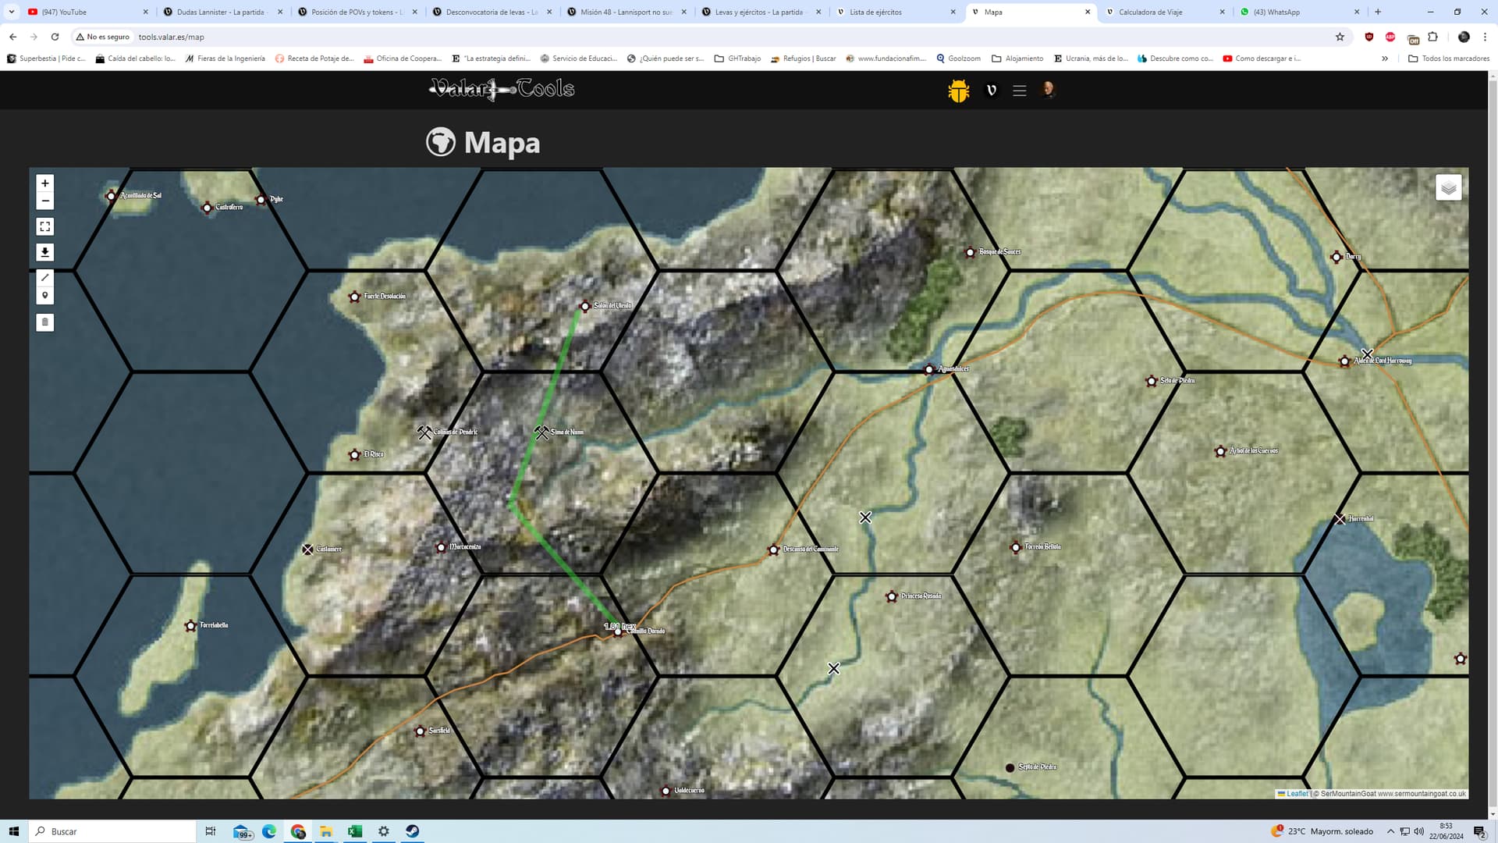Click the Fuerte Desolación castle marker
Image resolution: width=1498 pixels, height=843 pixels.
coord(355,297)
